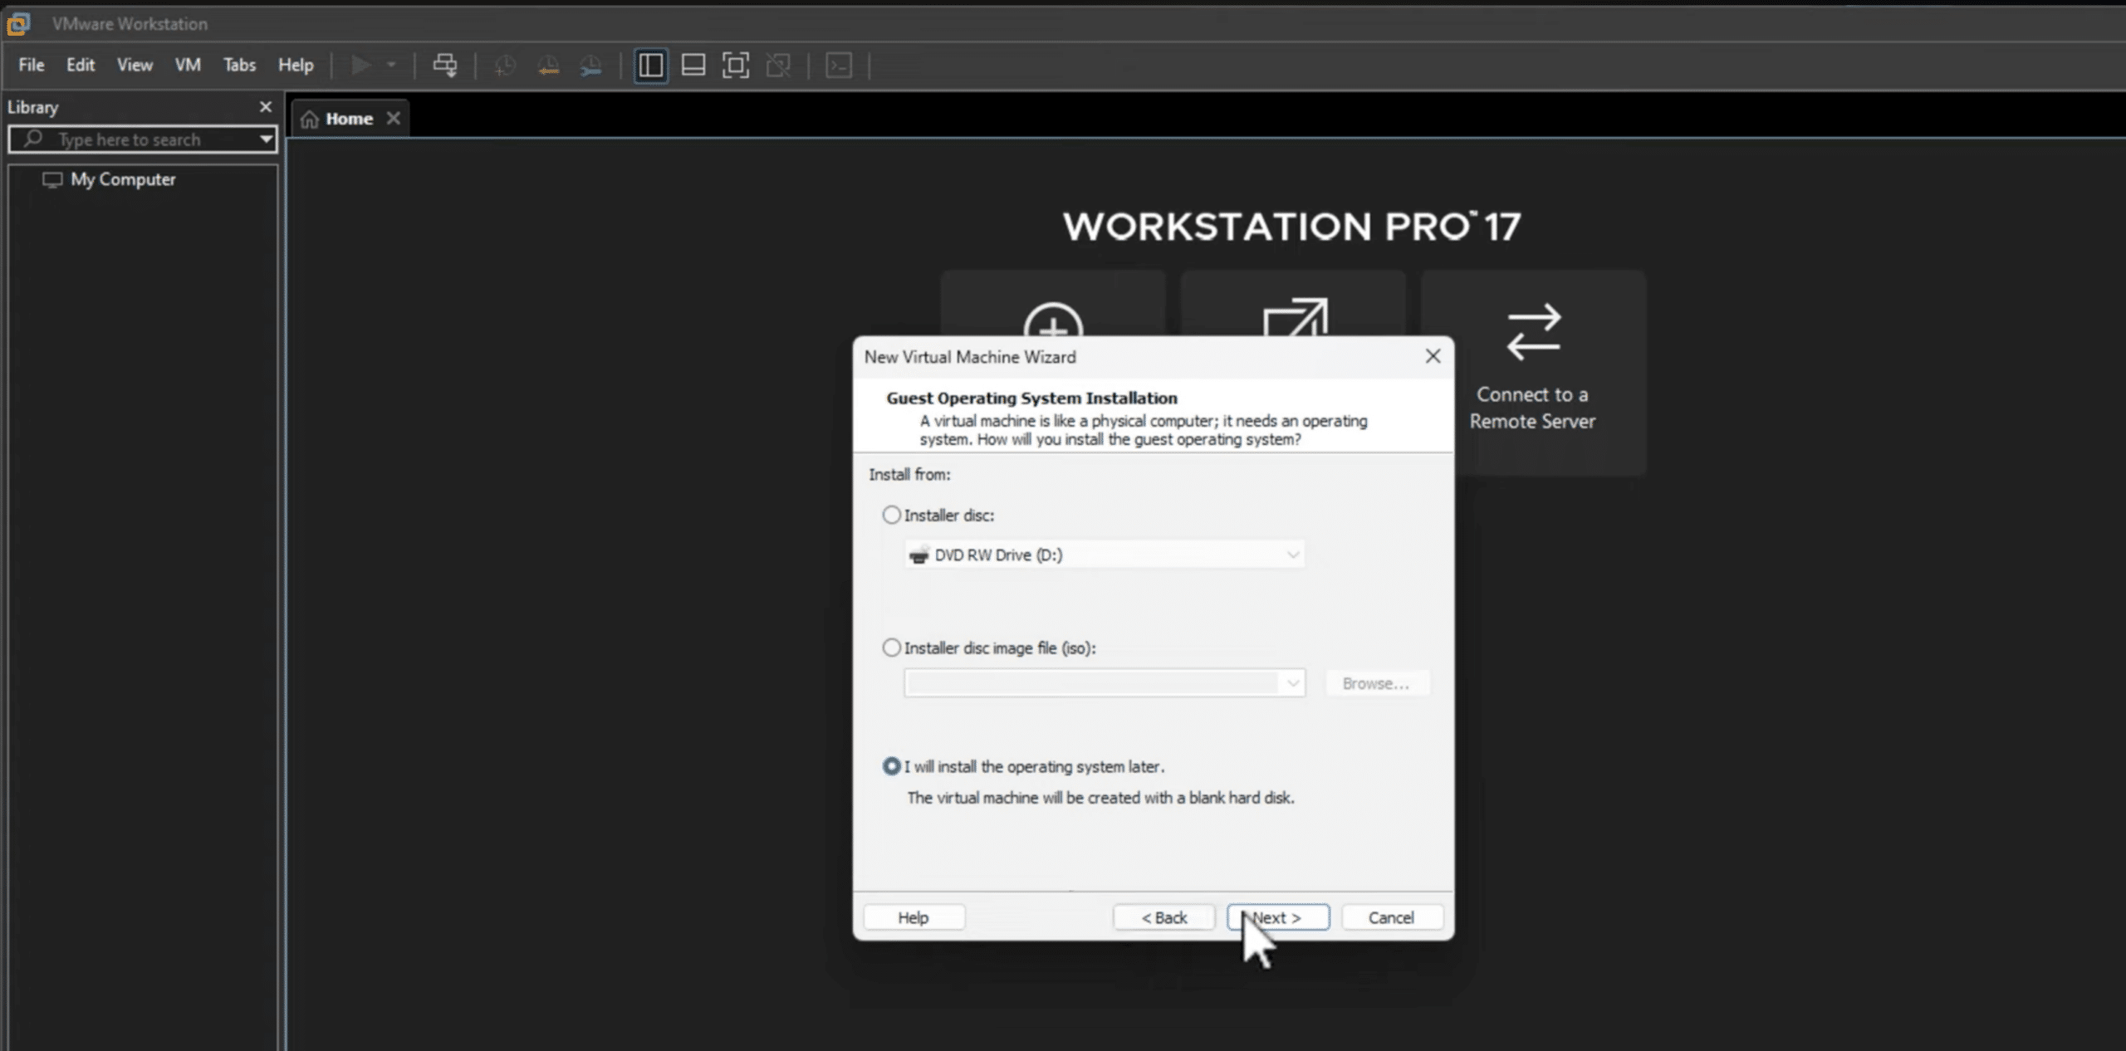Click the library search field

141,139
